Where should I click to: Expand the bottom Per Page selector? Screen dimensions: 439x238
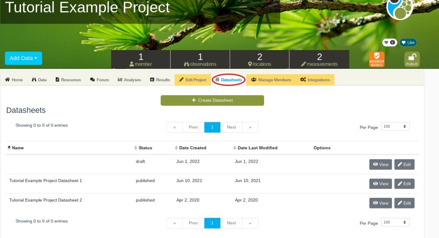(395, 223)
